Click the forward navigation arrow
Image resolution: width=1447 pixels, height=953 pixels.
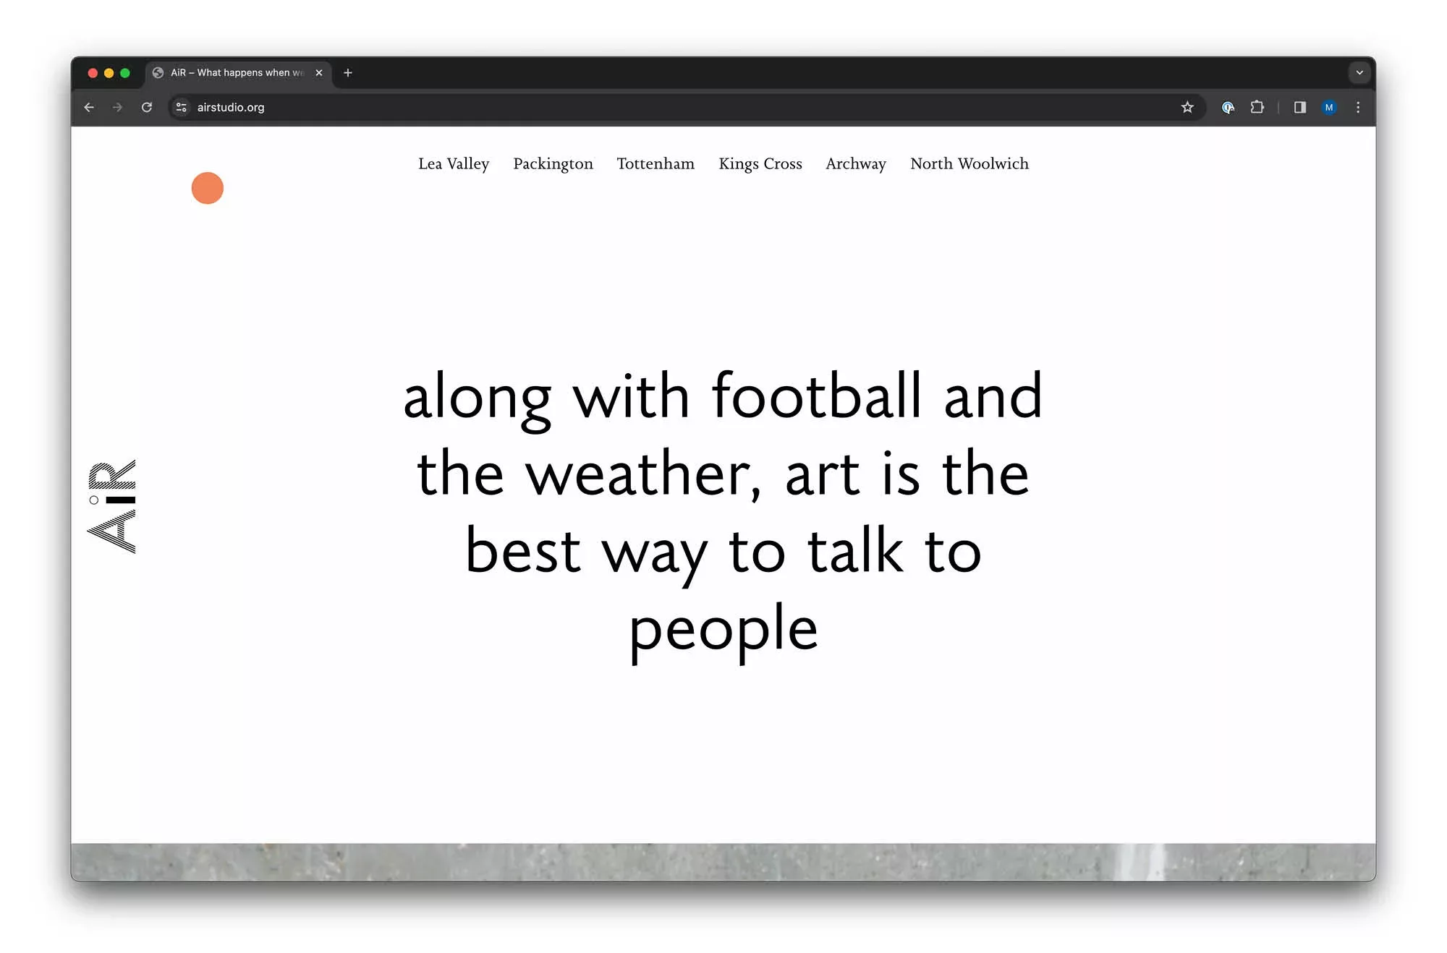point(118,107)
